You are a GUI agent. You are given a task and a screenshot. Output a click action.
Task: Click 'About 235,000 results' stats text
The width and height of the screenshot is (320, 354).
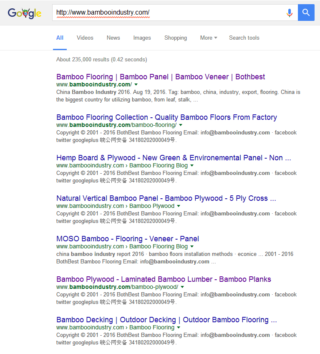[x=101, y=59]
